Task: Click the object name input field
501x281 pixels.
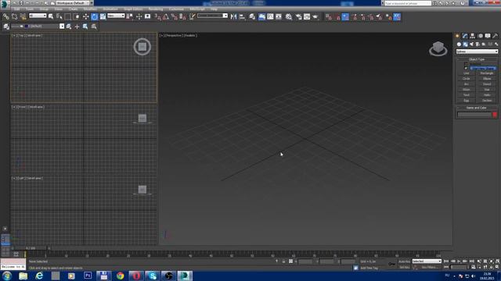Action: 474,115
